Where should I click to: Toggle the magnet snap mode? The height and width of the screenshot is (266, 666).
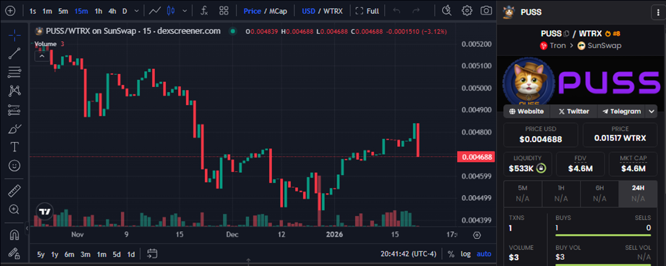tap(14, 235)
